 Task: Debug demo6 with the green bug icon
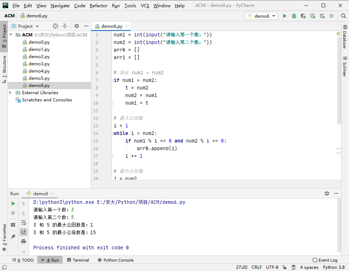(294, 16)
